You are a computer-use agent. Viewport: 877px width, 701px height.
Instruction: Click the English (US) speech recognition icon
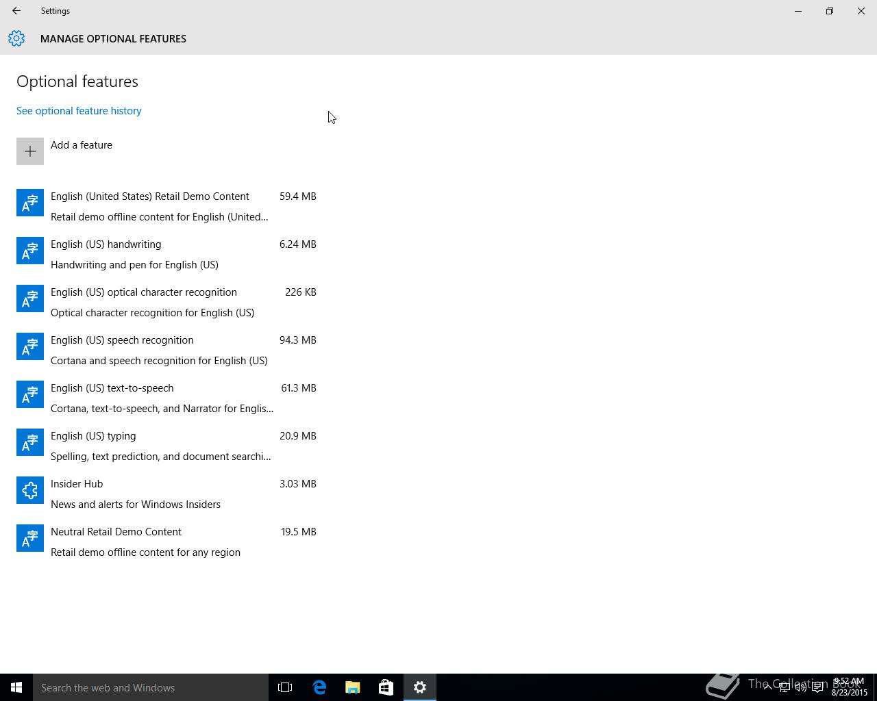(30, 346)
